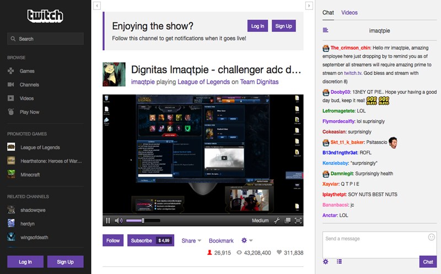Open the gear options dropdown below video
Screen dimensions: 441x274
click(x=247, y=240)
